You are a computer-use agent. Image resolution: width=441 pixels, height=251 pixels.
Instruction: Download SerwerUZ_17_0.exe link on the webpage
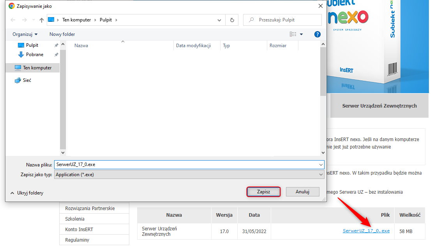(x=366, y=231)
